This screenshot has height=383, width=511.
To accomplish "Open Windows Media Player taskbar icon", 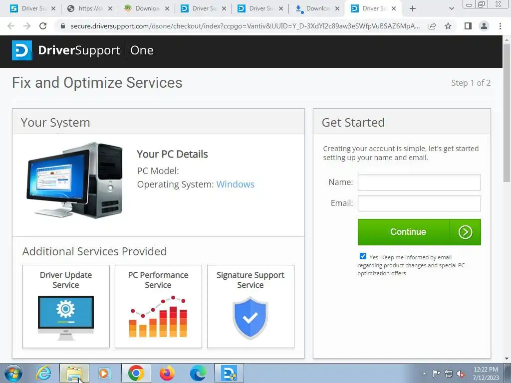I will (105, 373).
